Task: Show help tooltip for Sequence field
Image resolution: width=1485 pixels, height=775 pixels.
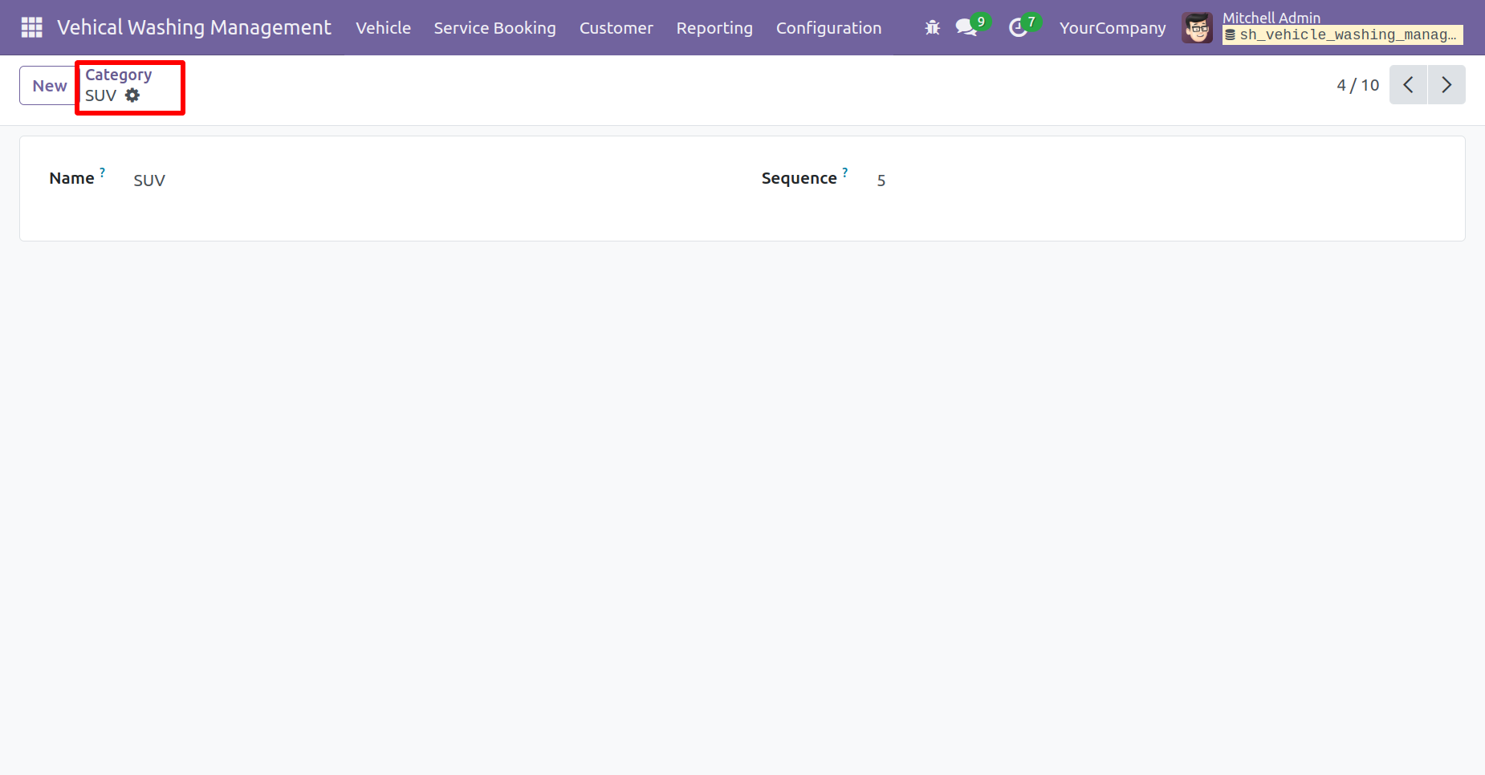Action: click(x=845, y=172)
